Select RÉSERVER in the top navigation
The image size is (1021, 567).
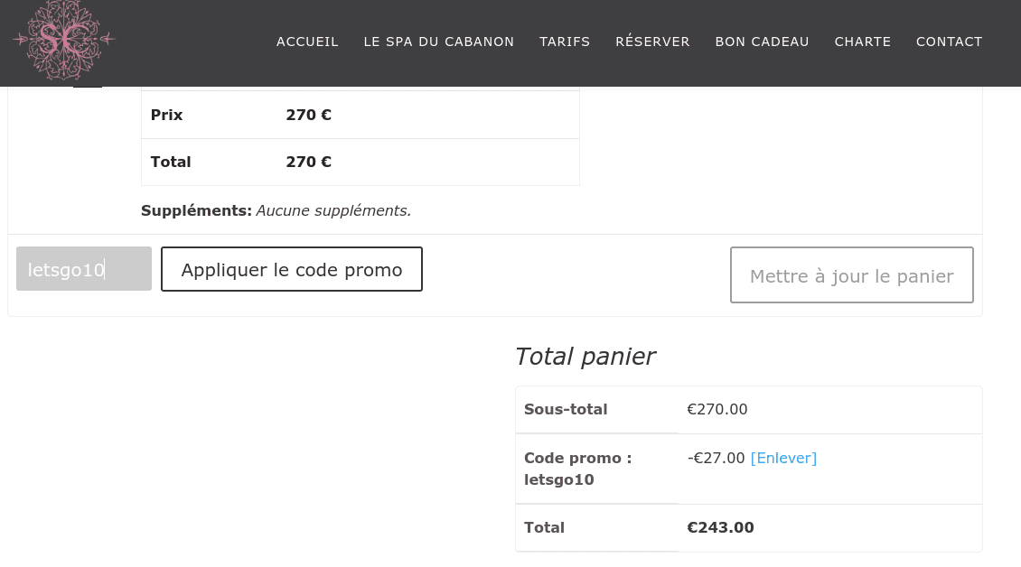click(x=652, y=42)
